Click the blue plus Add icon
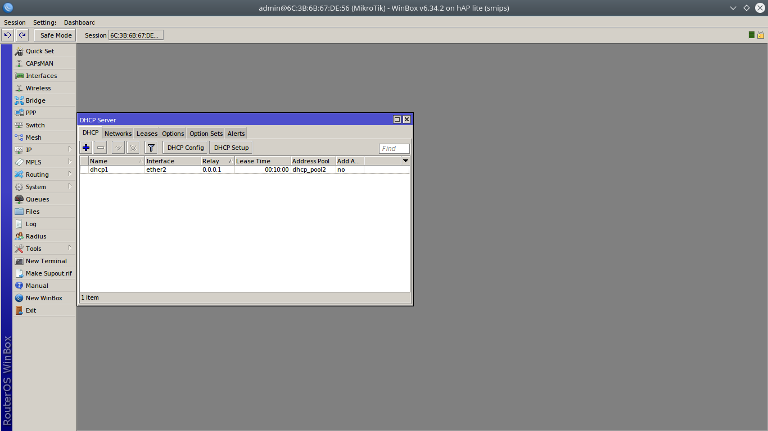 [x=86, y=148]
